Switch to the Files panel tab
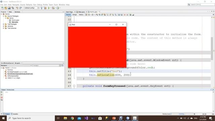The width and height of the screenshot is (215, 121). pos(10,12)
